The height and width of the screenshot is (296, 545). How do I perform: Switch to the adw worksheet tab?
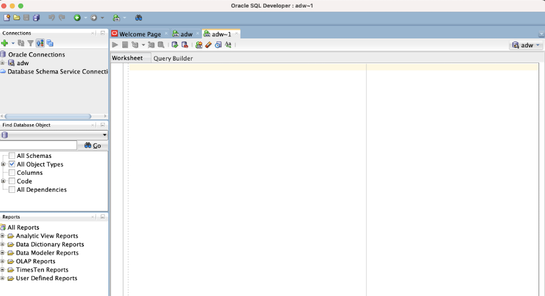click(186, 34)
